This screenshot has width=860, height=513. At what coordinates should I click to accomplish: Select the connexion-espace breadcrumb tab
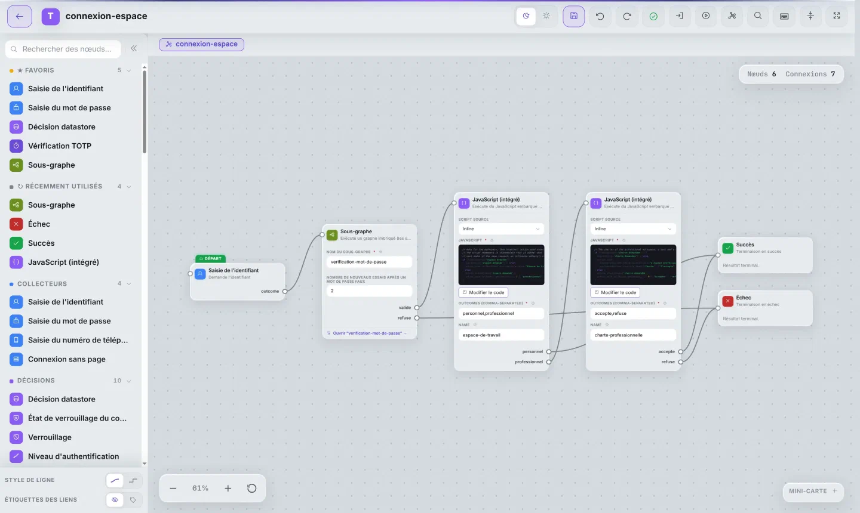[x=202, y=44]
